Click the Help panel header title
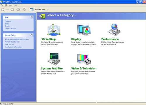 (x=6, y=17)
